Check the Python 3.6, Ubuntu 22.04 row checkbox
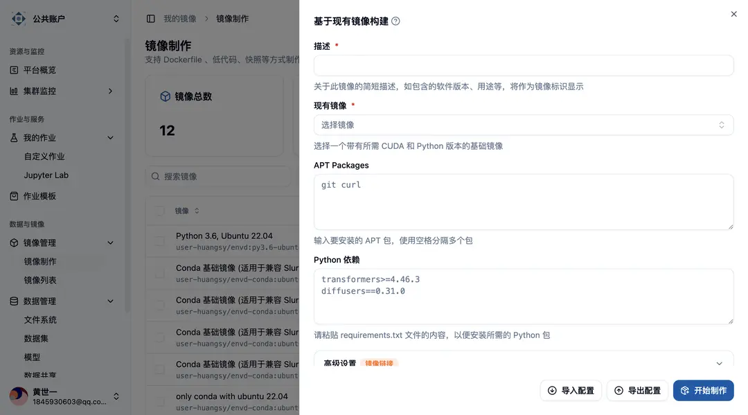The width and height of the screenshot is (748, 415). click(x=160, y=241)
